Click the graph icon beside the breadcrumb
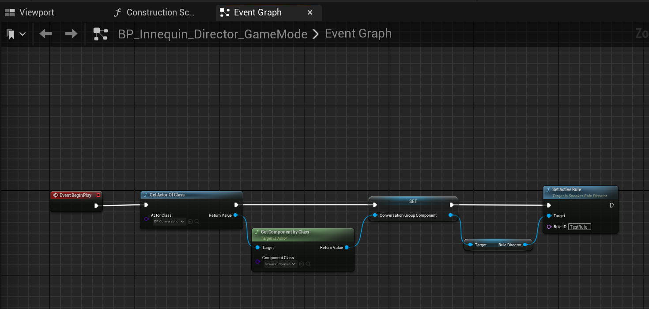649x309 pixels. point(101,34)
